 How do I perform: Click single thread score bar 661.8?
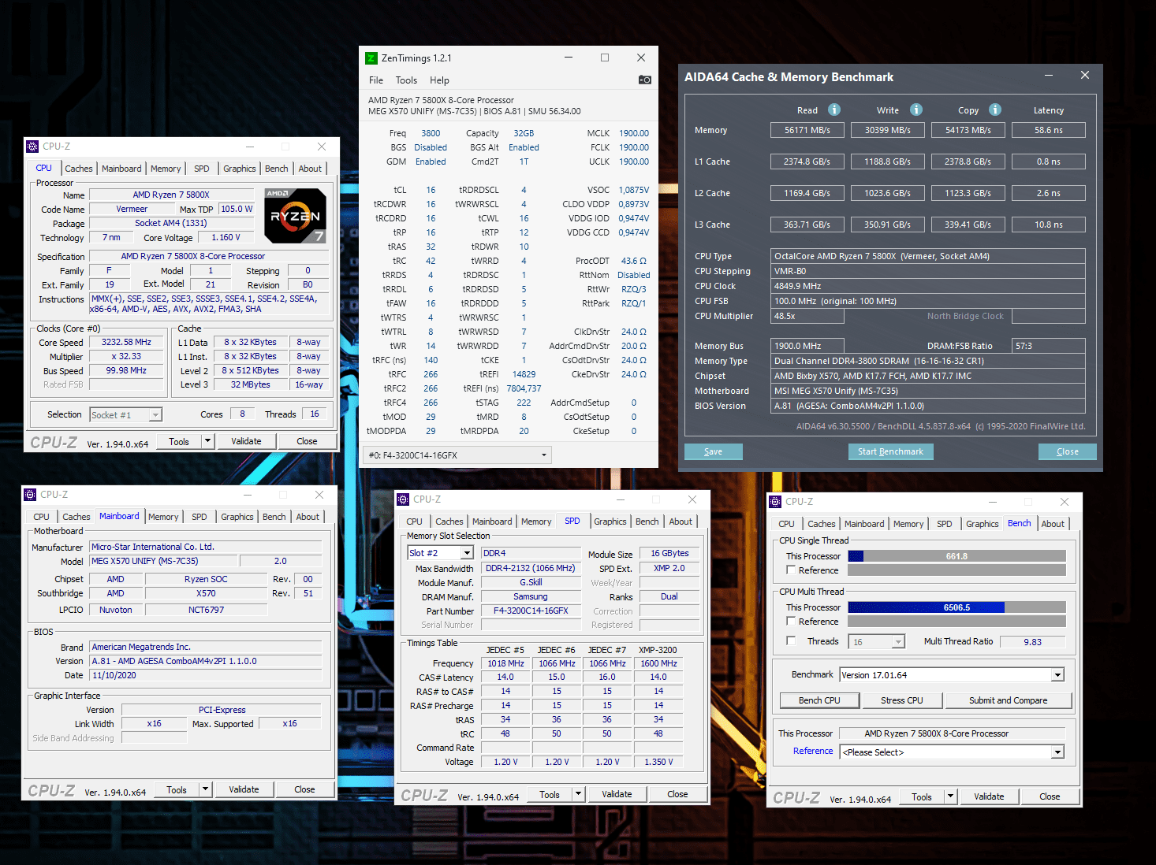[956, 556]
